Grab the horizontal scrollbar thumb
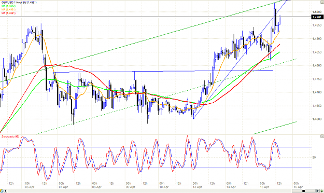 [304, 191]
